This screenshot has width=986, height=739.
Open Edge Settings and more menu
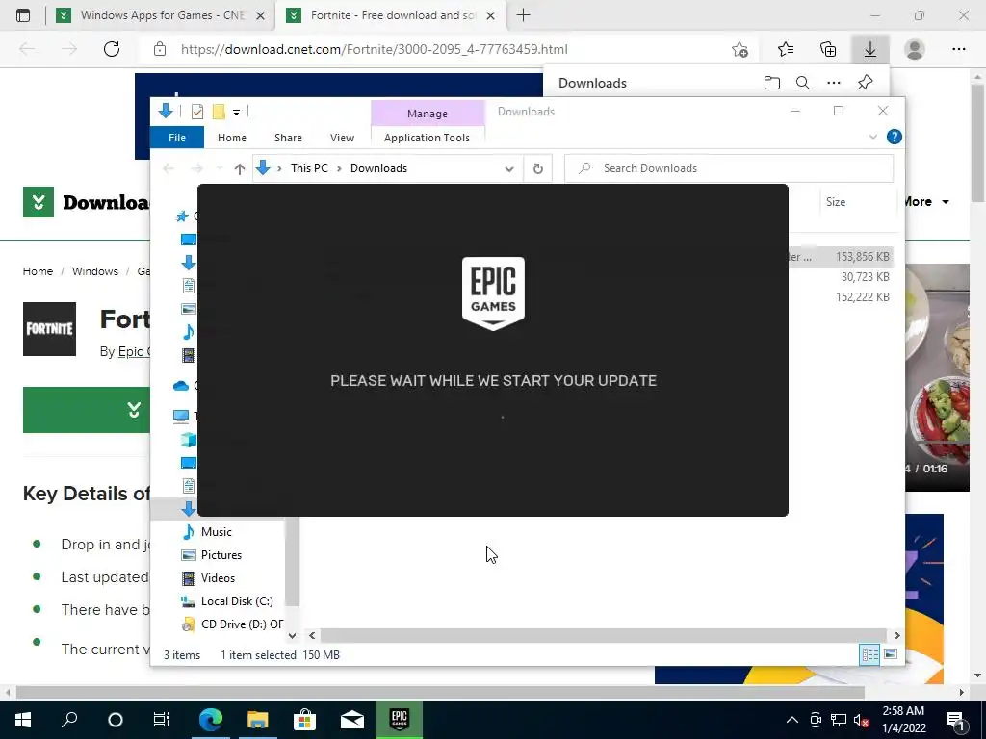click(x=958, y=49)
